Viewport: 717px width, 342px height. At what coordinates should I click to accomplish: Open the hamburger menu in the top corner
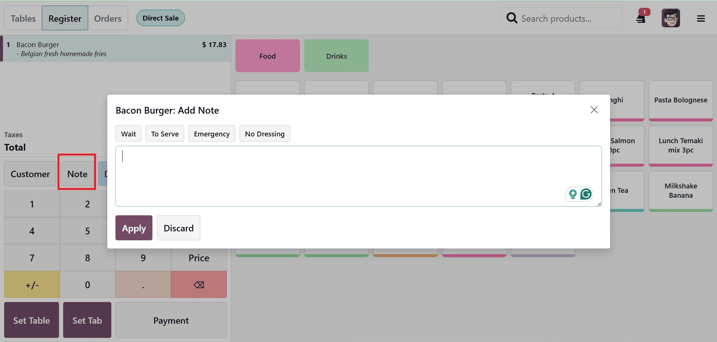point(701,18)
